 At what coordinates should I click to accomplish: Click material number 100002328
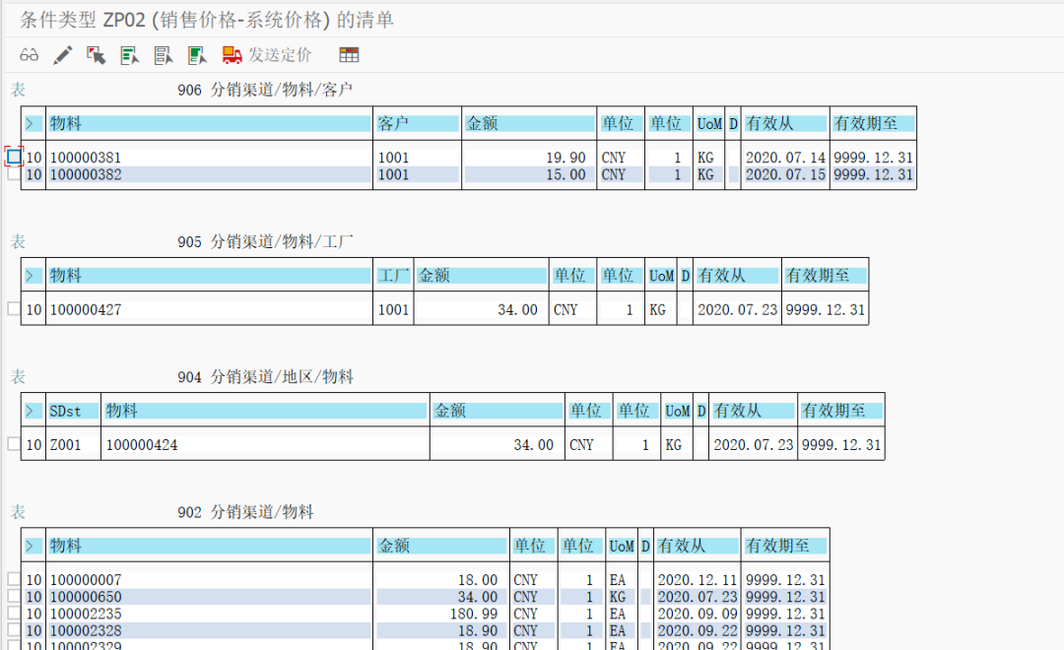click(x=86, y=631)
